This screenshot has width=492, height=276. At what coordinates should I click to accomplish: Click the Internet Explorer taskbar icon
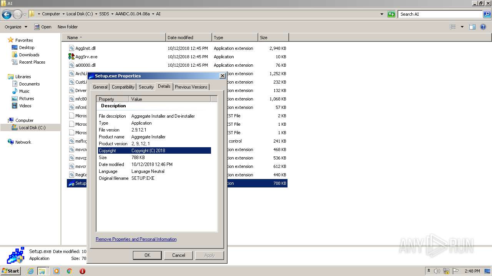31,271
